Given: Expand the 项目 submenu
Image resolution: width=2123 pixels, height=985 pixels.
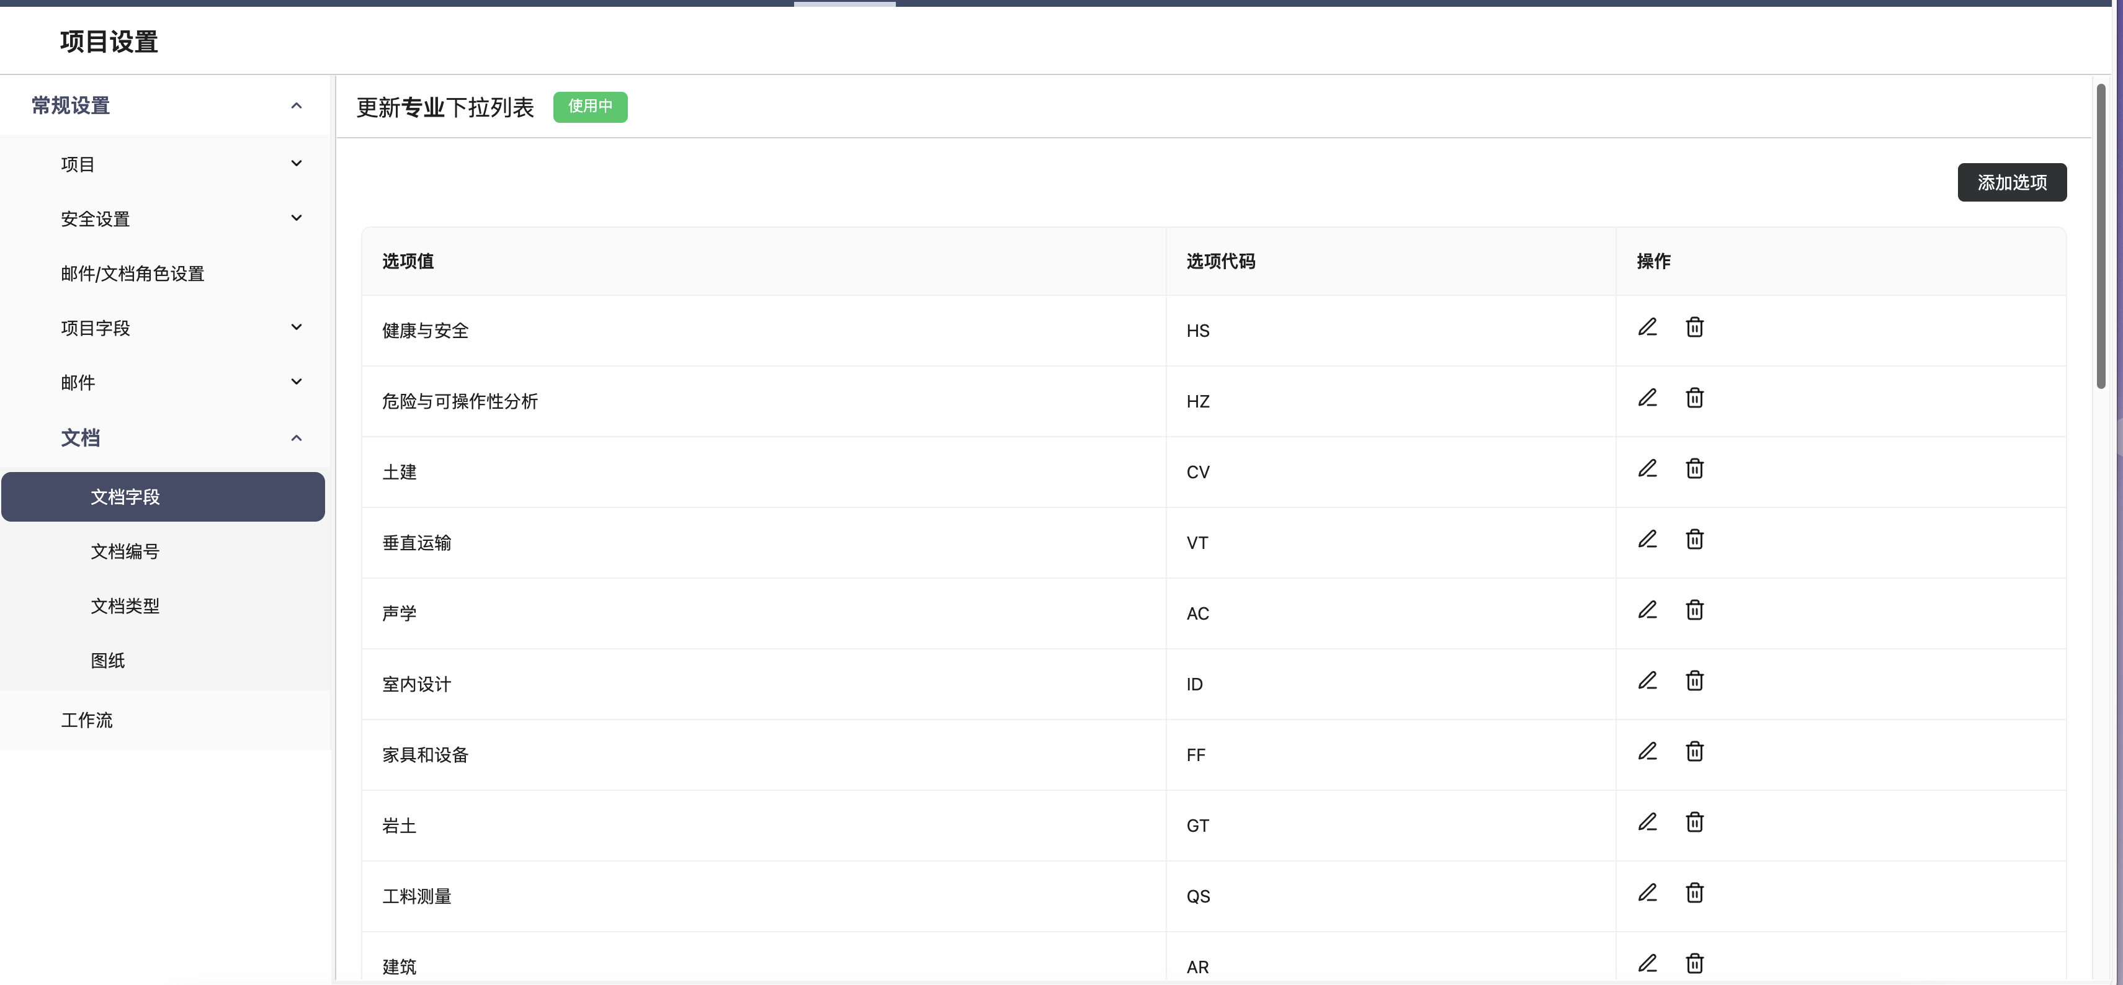Looking at the screenshot, I should [296, 164].
